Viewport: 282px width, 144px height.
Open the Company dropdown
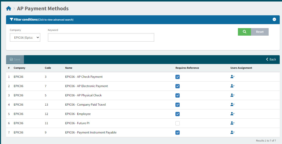25,38
